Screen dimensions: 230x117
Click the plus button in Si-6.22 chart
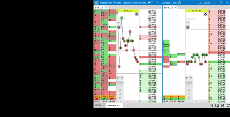[119, 23]
